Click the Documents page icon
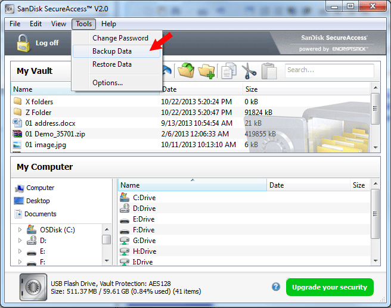The image size is (391, 308). tap(18, 214)
